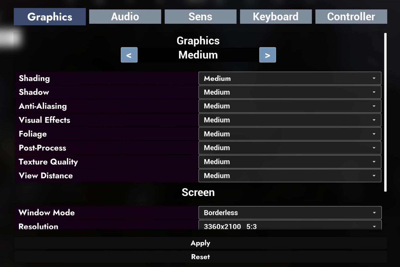Screen dimensions: 400x267
Task: Click the right arrow to raise graphics preset
Action: click(267, 55)
